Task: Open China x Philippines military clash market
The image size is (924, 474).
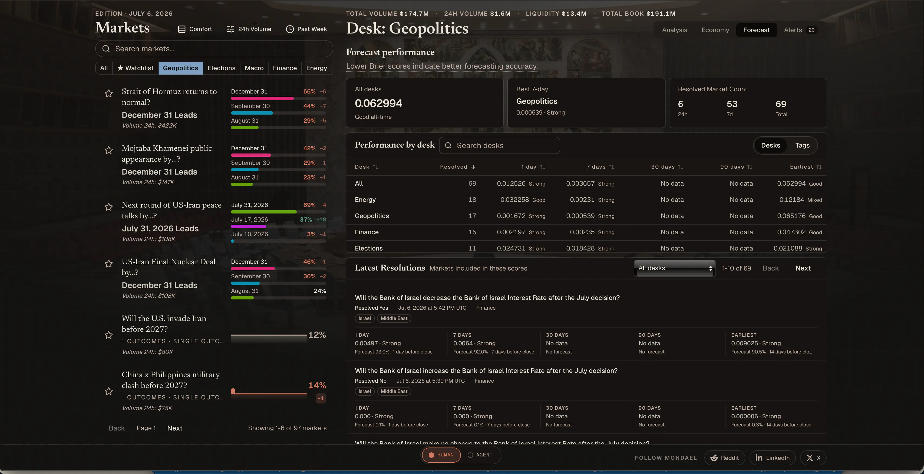Action: (x=171, y=380)
